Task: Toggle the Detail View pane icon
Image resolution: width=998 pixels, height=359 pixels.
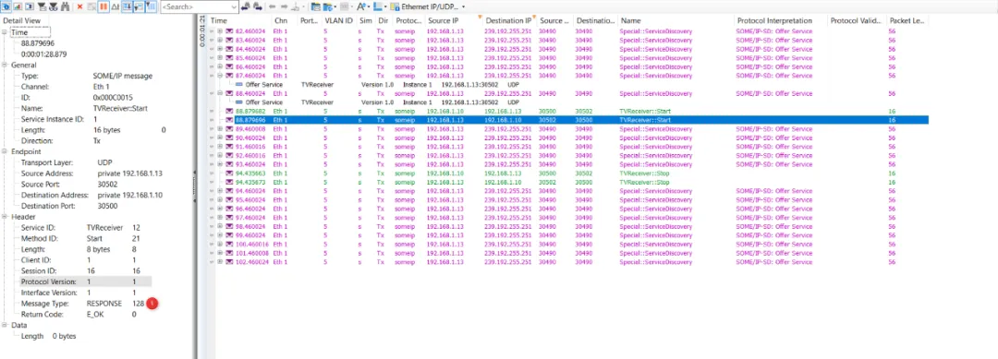Action: (6, 6)
